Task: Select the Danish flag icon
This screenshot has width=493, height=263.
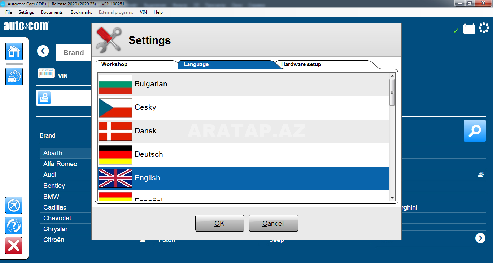Action: coord(115,131)
